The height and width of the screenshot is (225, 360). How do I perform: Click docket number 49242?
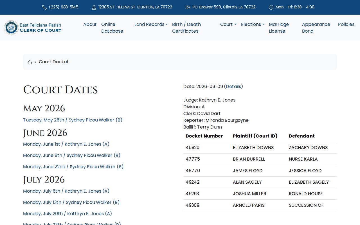192,182
